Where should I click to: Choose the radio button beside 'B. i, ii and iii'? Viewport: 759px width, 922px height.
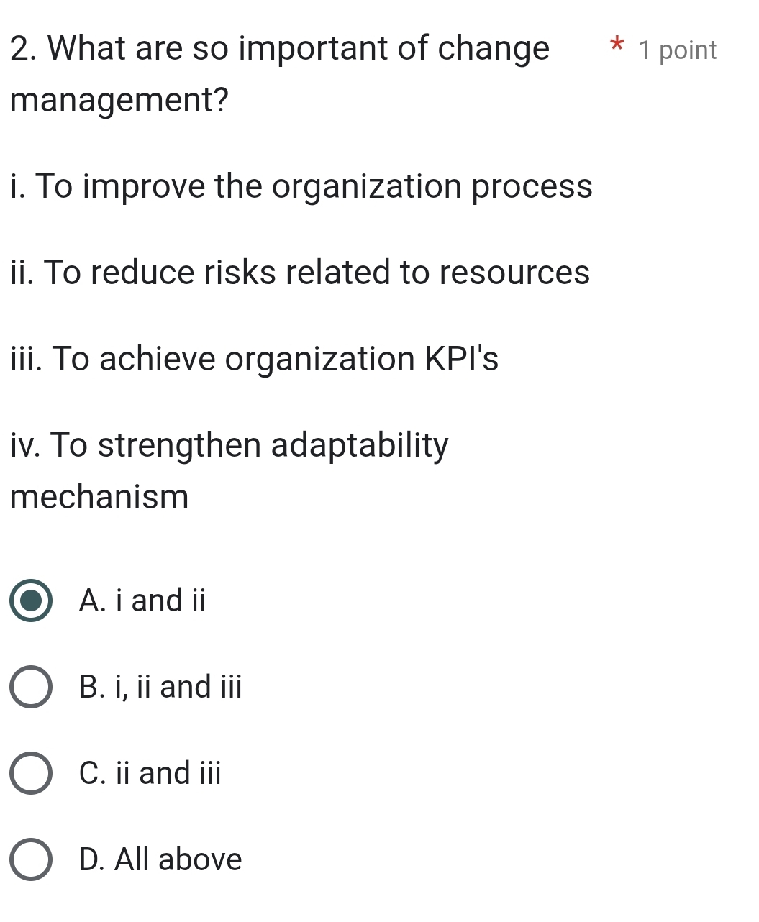31,687
